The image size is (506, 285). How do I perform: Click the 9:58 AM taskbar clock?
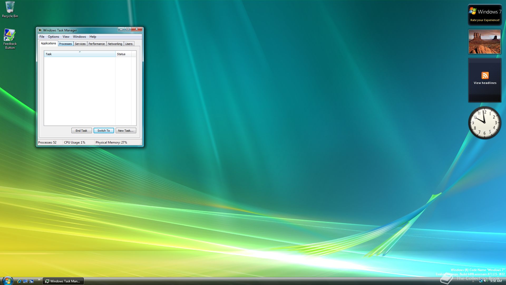(496, 281)
